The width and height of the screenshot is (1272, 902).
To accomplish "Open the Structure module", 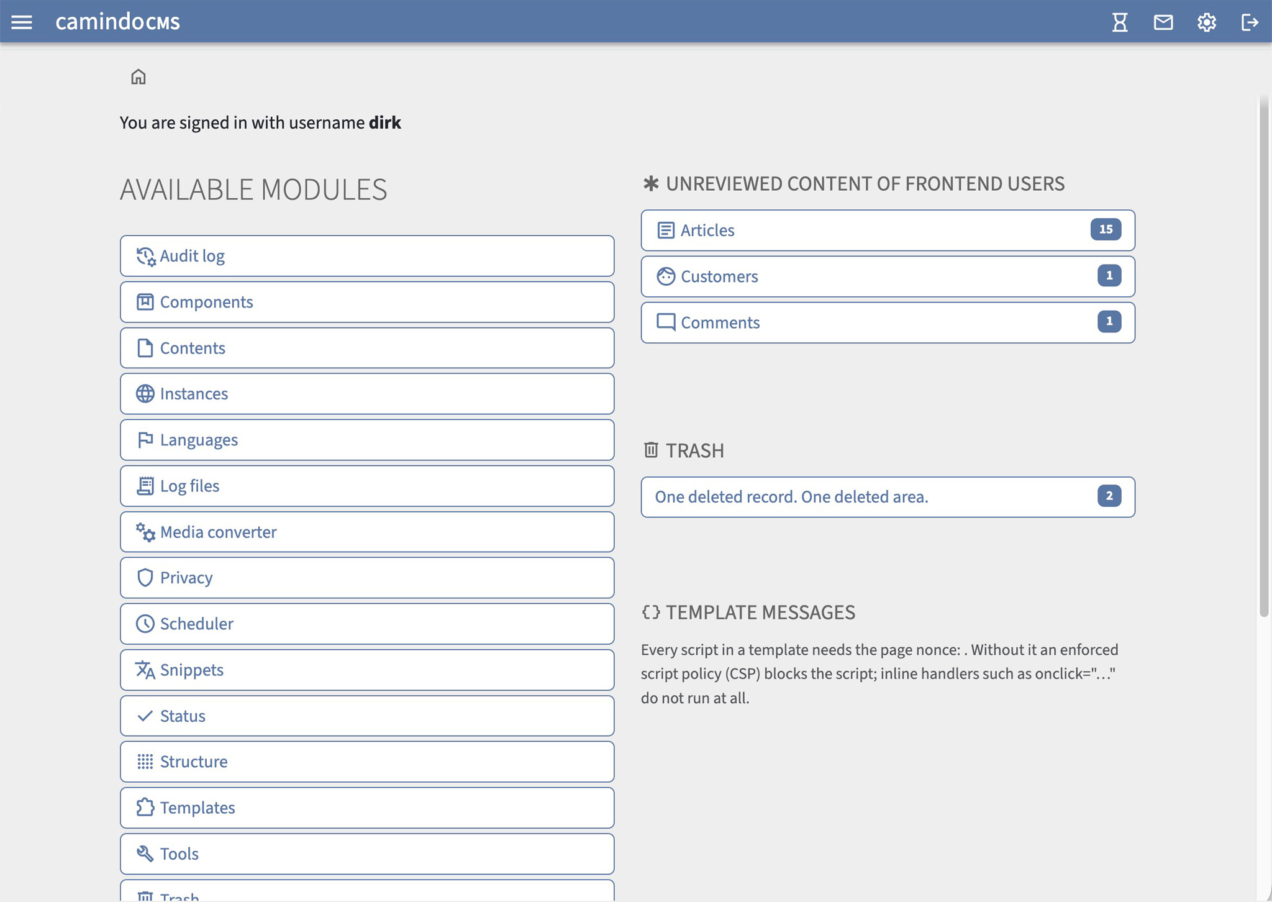I will [367, 762].
